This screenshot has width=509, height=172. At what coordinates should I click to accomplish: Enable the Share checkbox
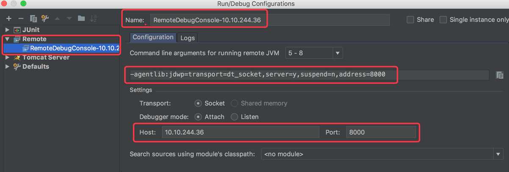coord(410,19)
